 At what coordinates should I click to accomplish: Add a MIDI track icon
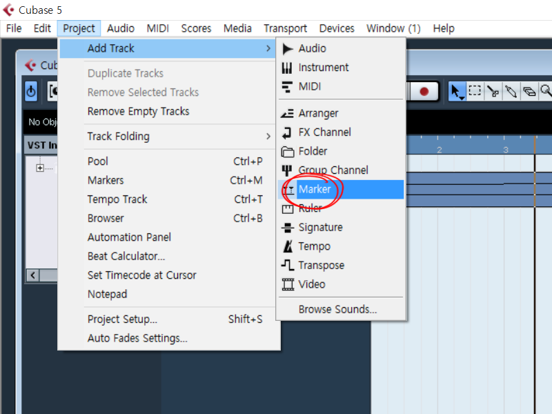pyautogui.click(x=287, y=87)
